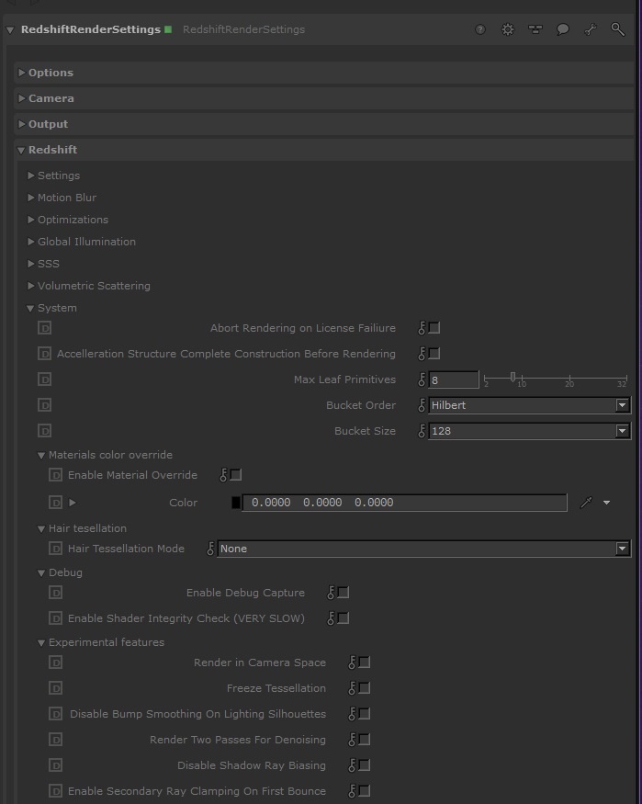Open Bucket Size 128 dropdown
Image resolution: width=642 pixels, height=804 pixels.
coord(529,431)
